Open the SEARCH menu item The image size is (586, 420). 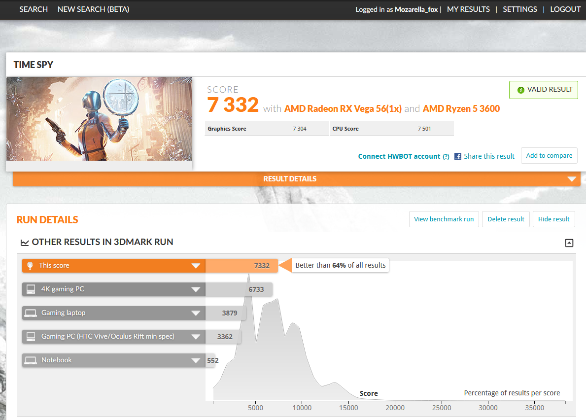pos(33,9)
